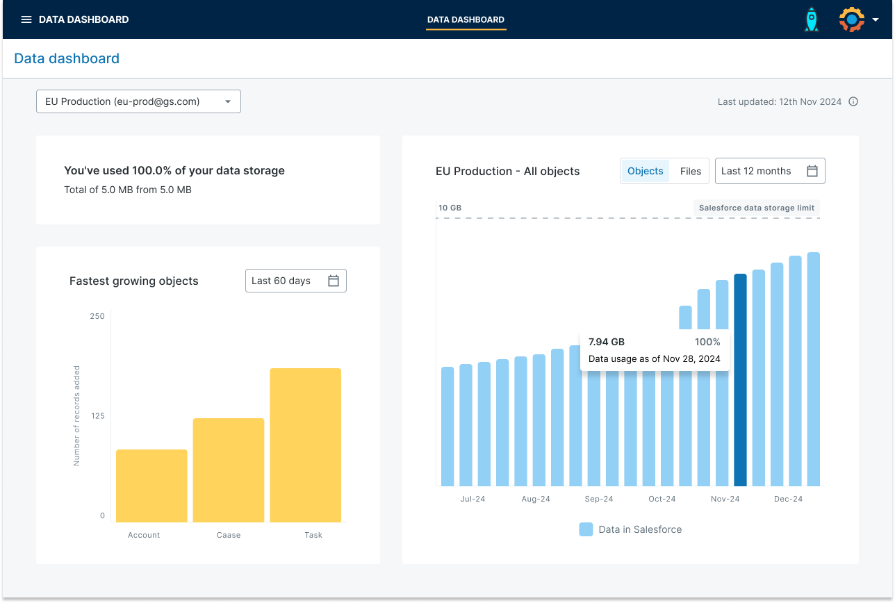The width and height of the screenshot is (895, 603).
Task: Open the hamburger navigation menu
Action: click(26, 19)
